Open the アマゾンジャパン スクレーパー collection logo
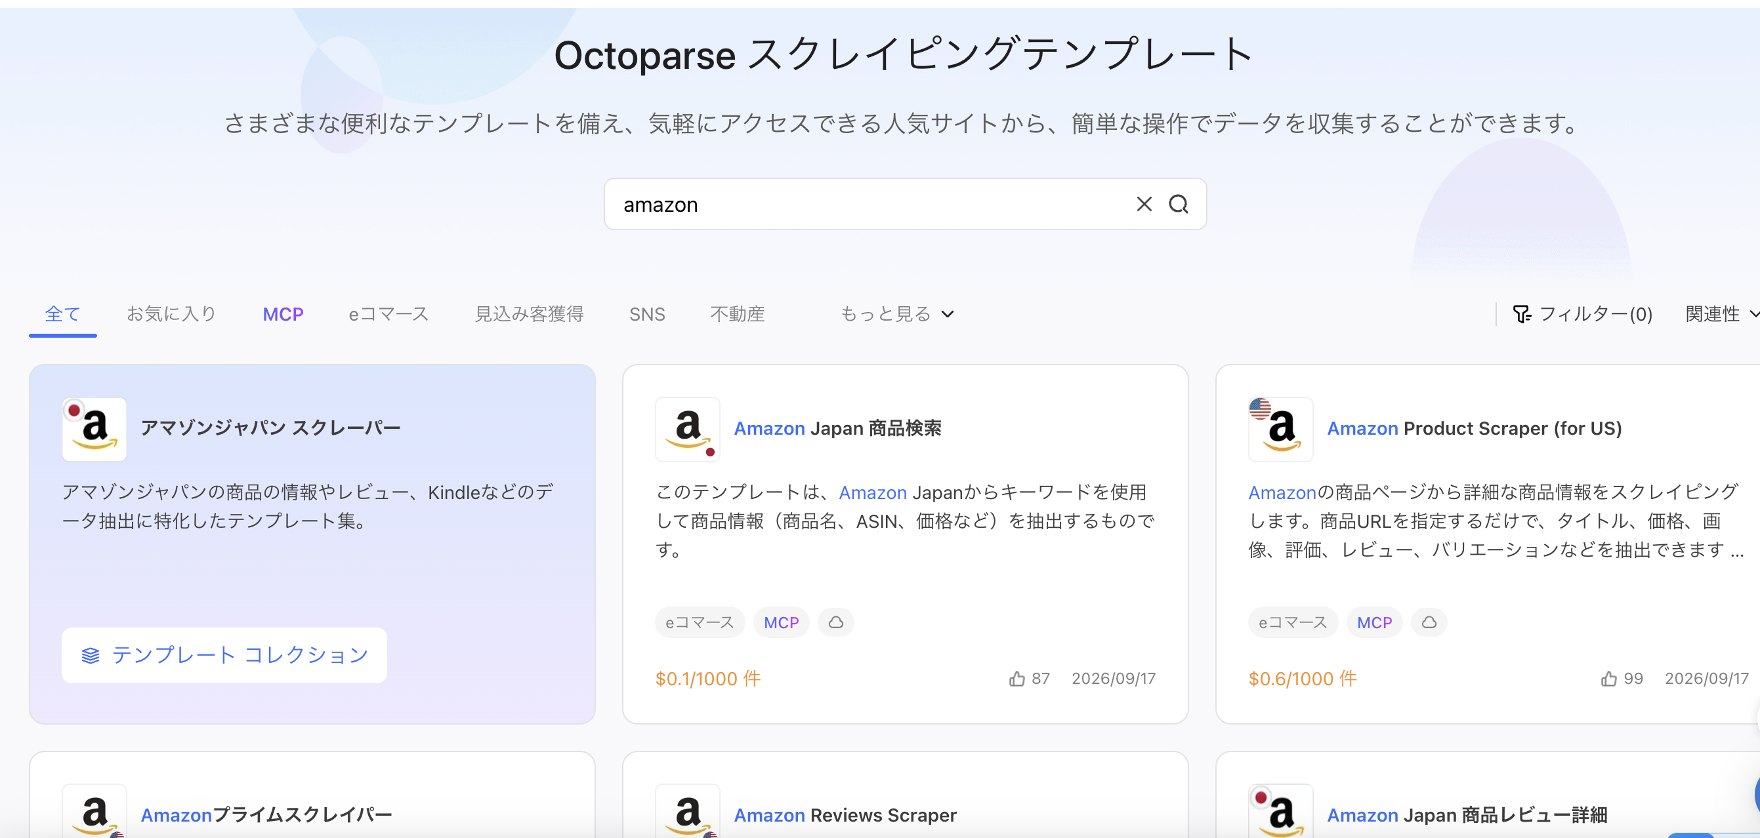The image size is (1760, 838). click(94, 429)
